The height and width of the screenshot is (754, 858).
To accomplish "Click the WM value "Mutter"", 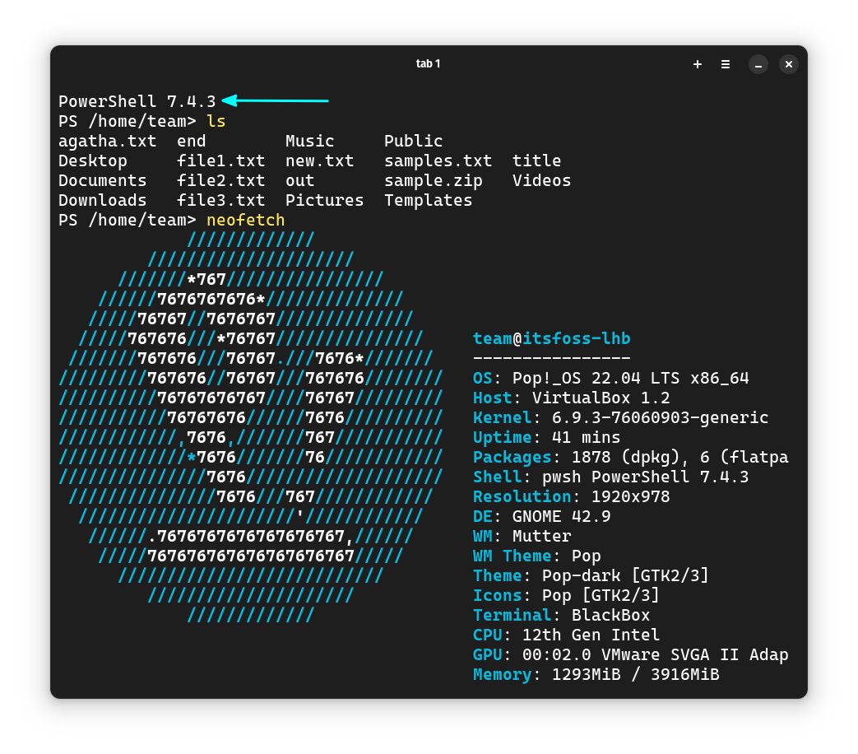I will coord(542,536).
